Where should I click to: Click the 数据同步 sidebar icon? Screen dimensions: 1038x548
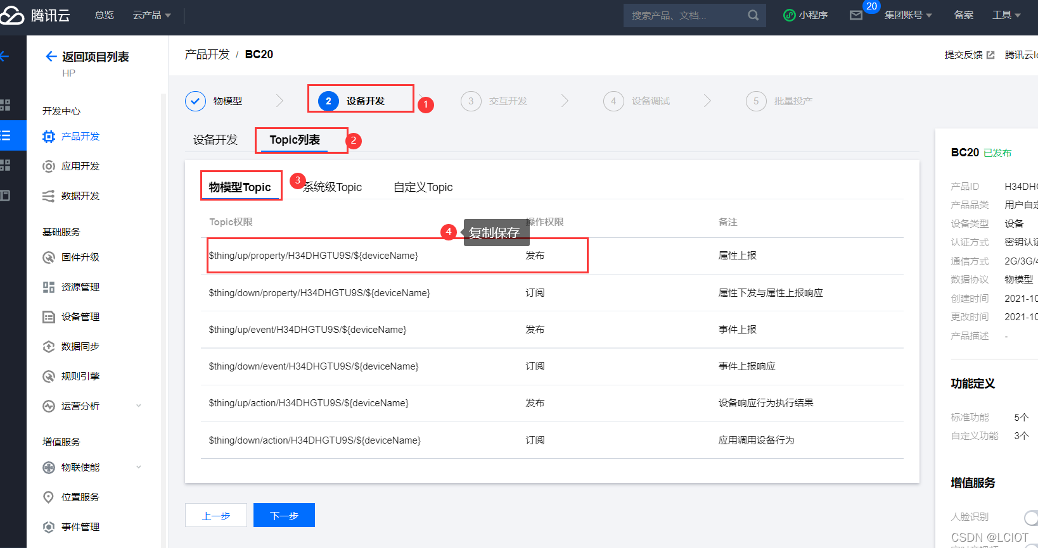pyautogui.click(x=49, y=346)
